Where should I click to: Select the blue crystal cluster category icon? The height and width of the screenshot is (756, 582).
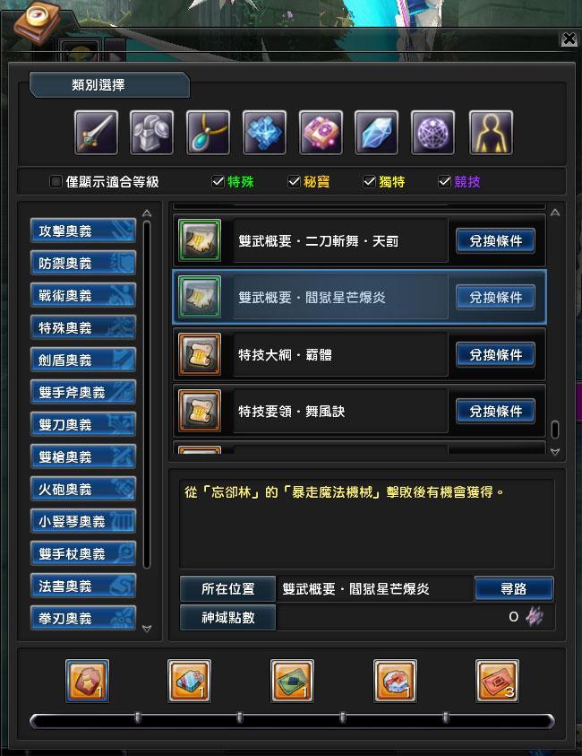pyautogui.click(x=264, y=133)
